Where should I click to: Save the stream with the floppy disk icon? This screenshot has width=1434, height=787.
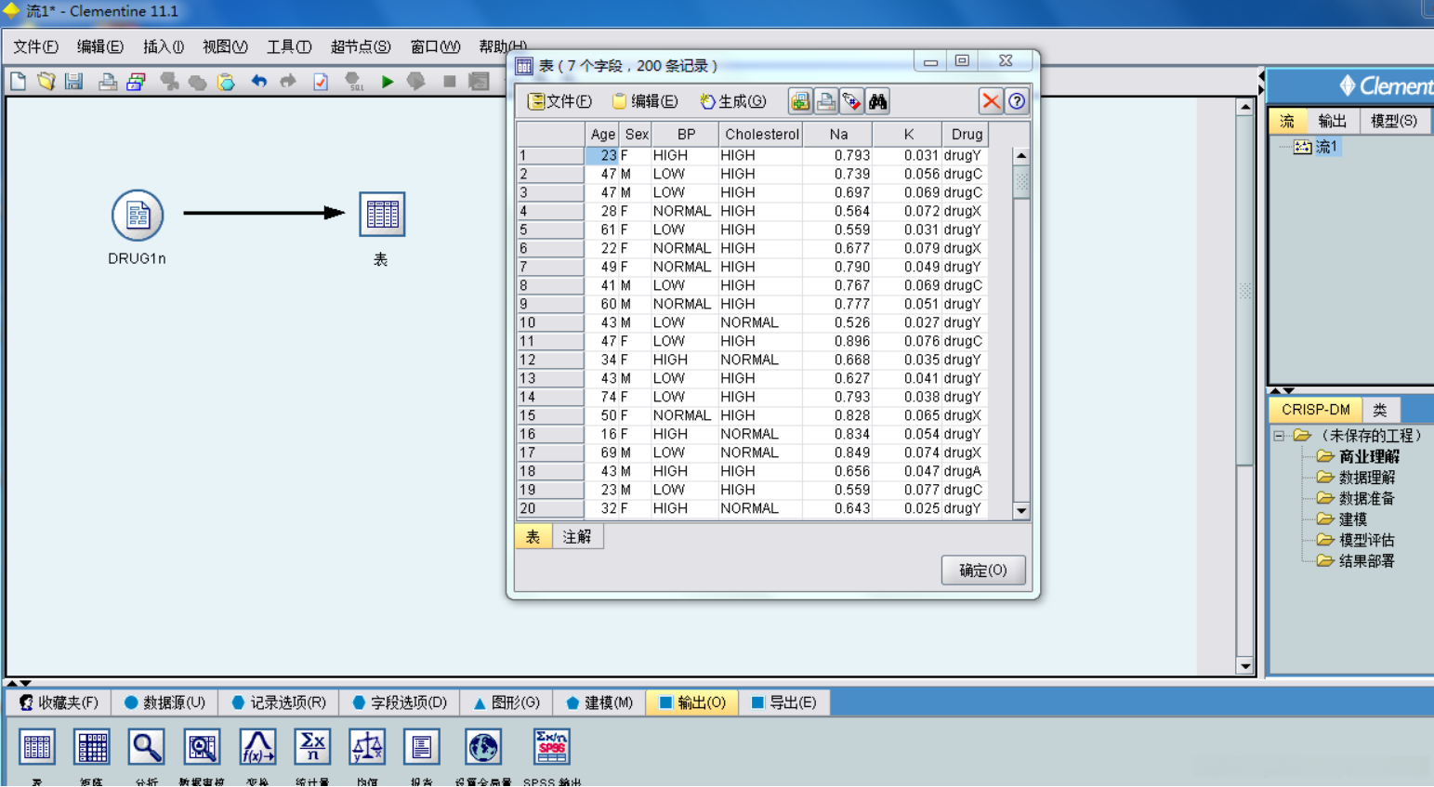point(74,82)
